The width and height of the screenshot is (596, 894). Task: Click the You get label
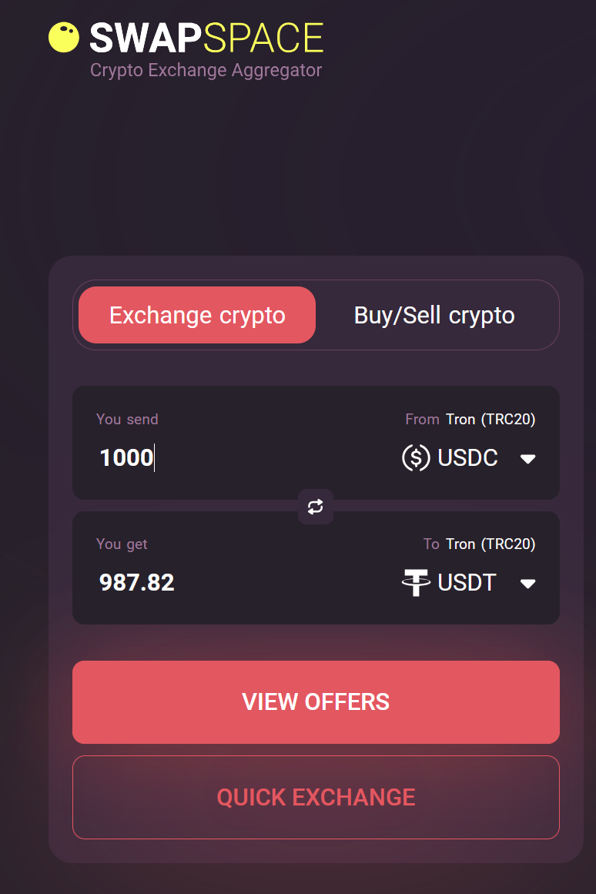click(122, 544)
